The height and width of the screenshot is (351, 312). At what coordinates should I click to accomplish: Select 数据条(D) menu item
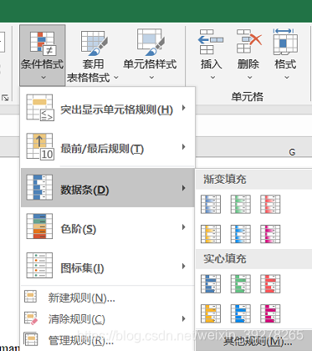point(108,187)
